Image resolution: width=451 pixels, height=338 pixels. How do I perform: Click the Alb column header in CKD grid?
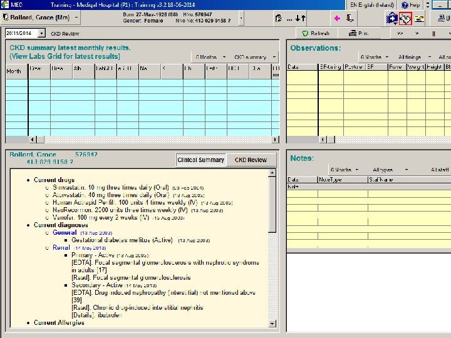pos(83,71)
